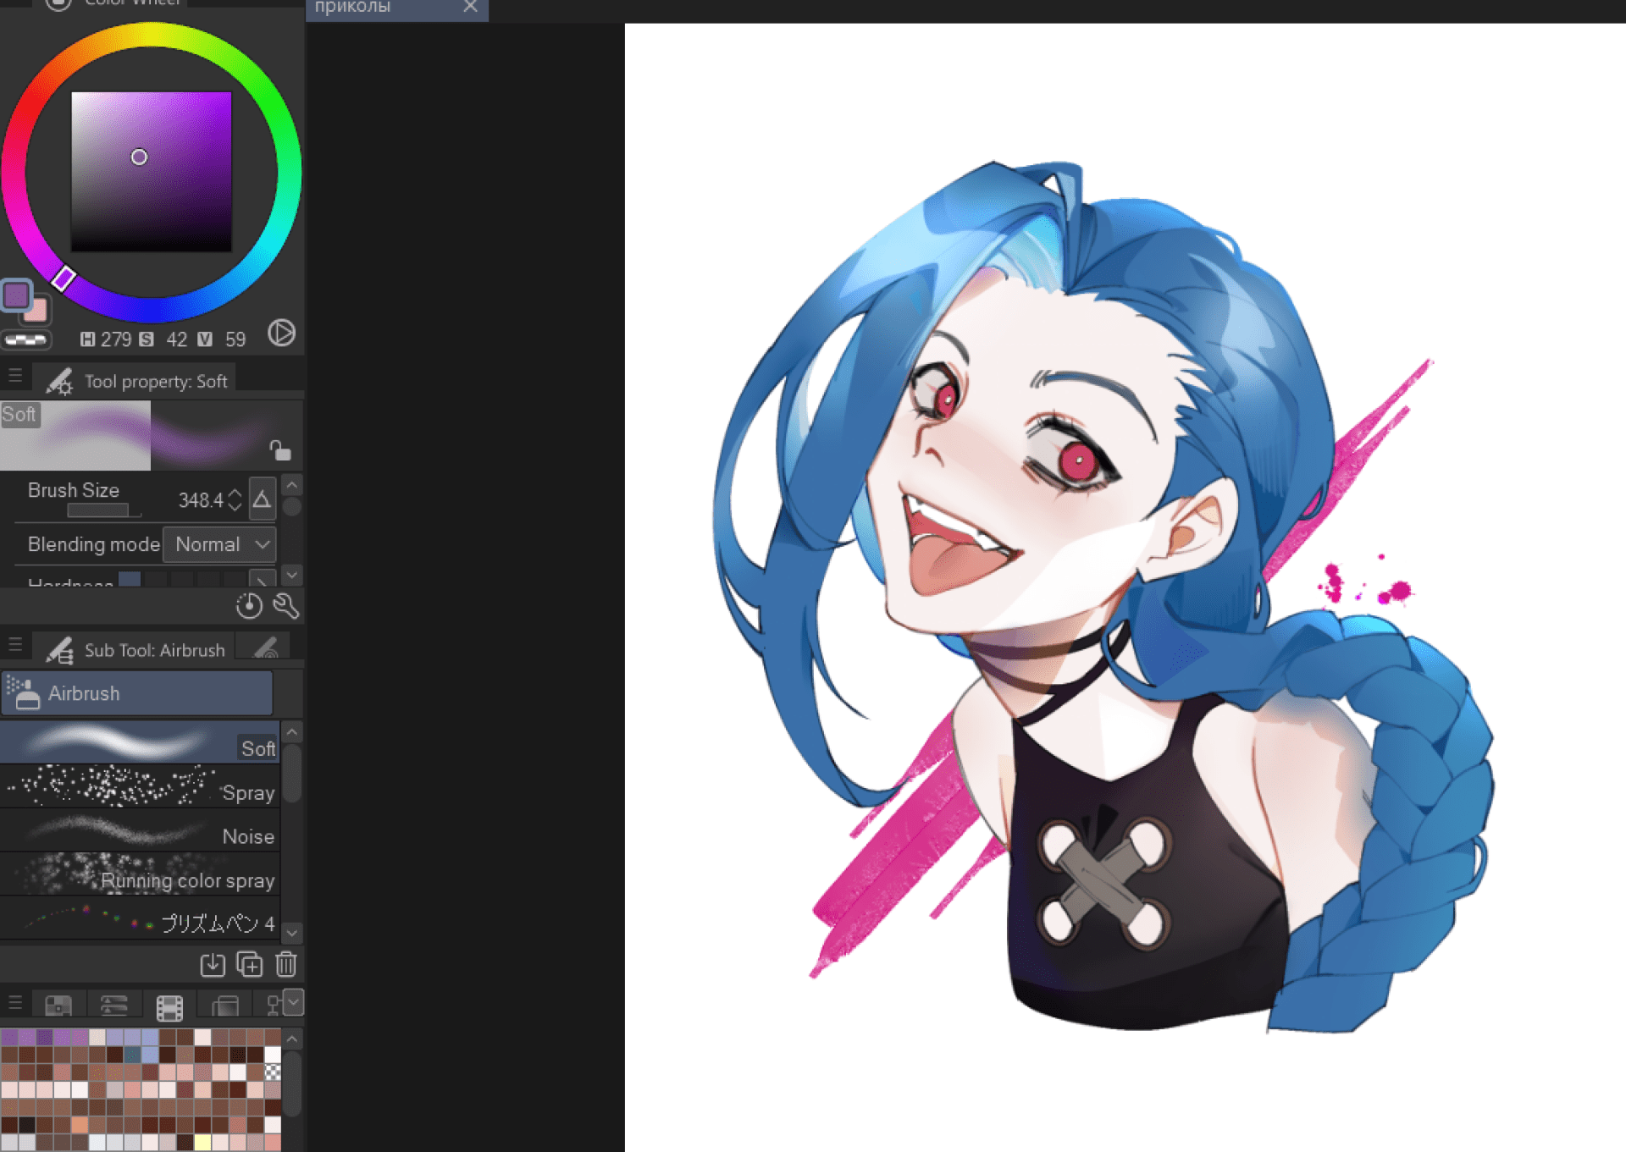The image size is (1626, 1152).
Task: Pick the yellow swatch in color set
Action: 202,1143
